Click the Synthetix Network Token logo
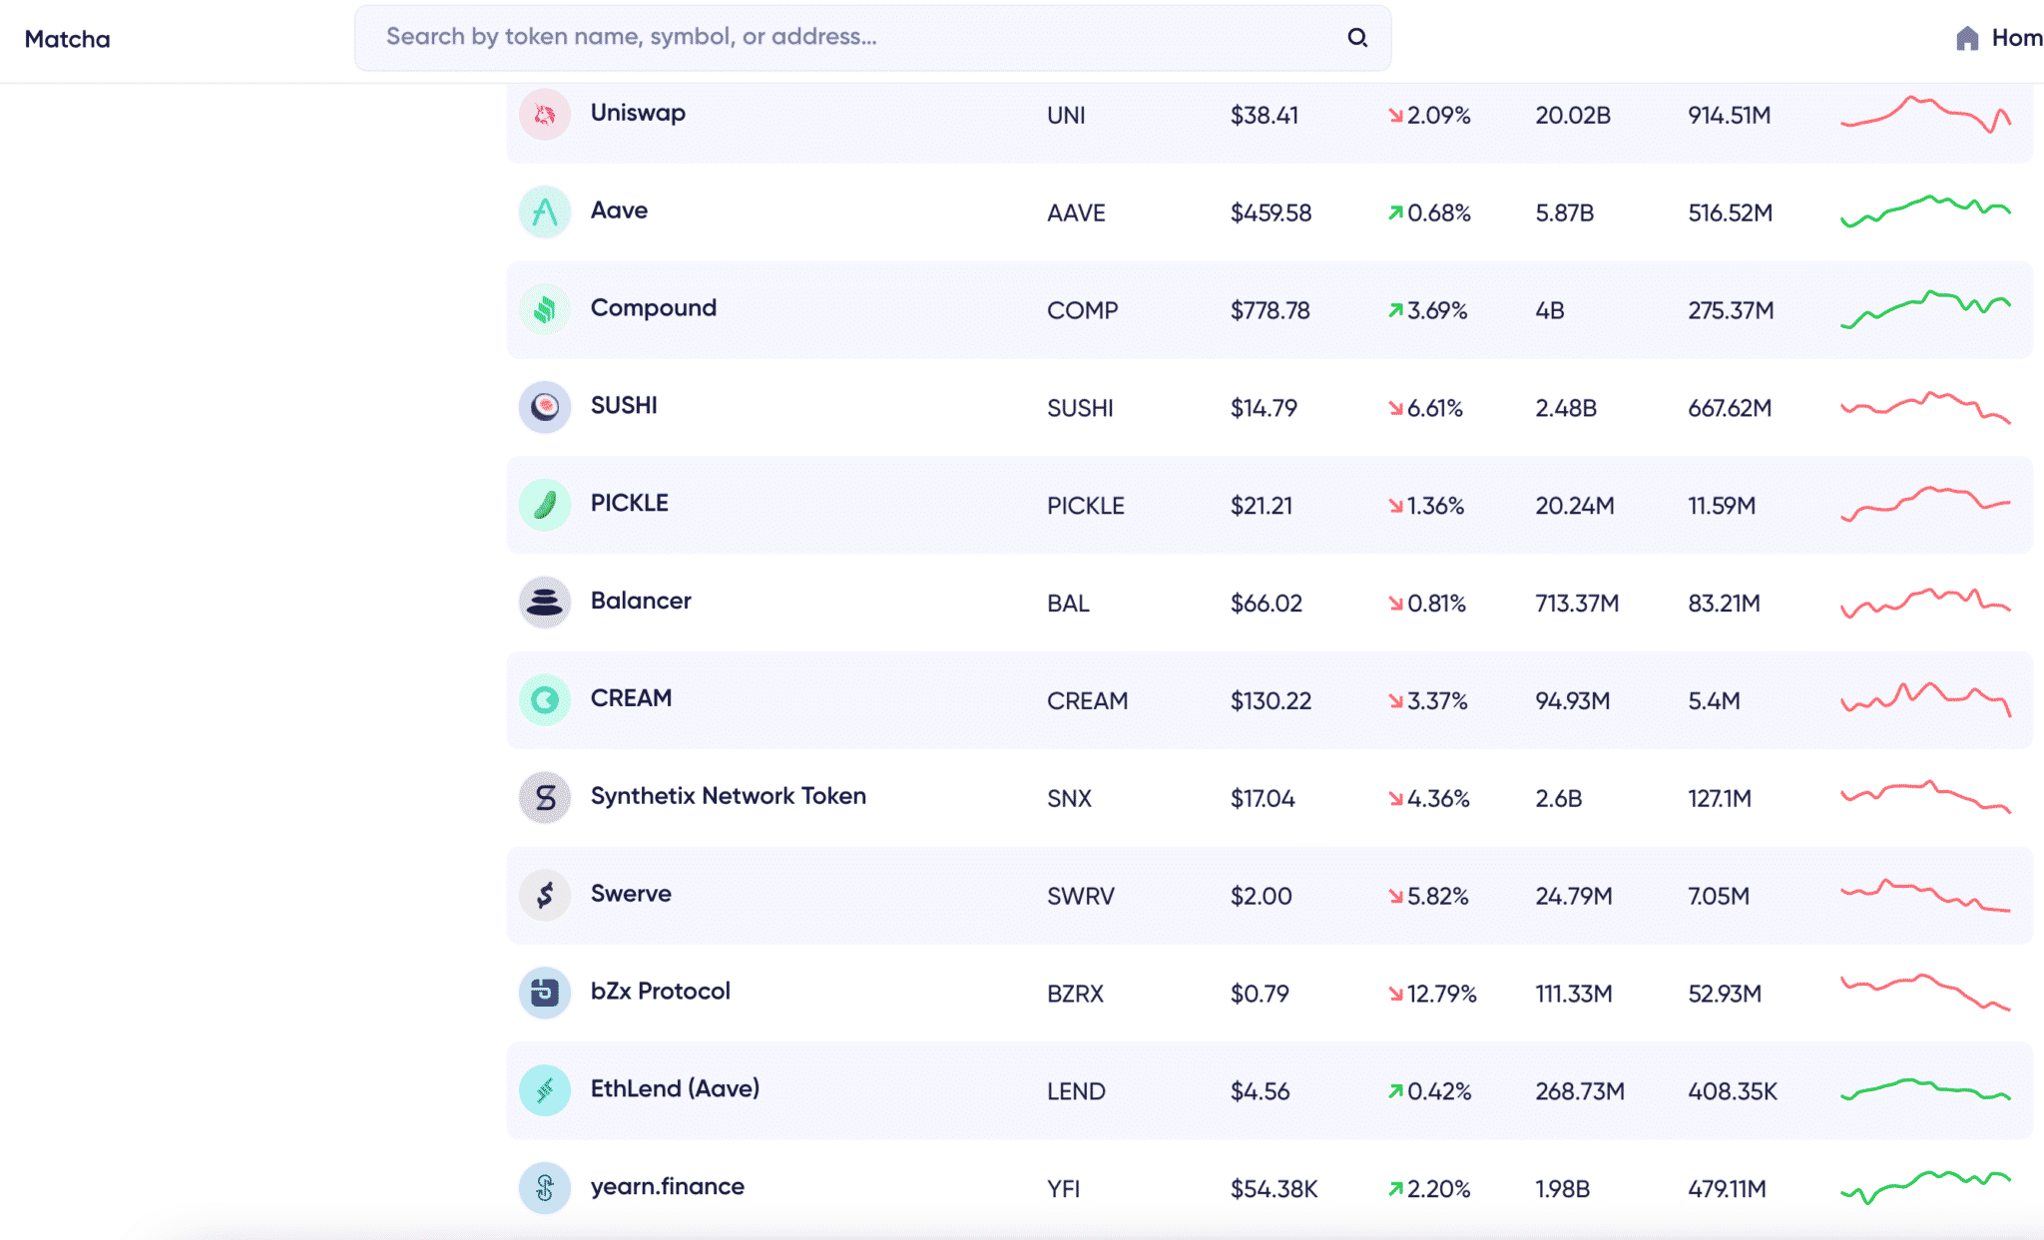 (x=544, y=798)
